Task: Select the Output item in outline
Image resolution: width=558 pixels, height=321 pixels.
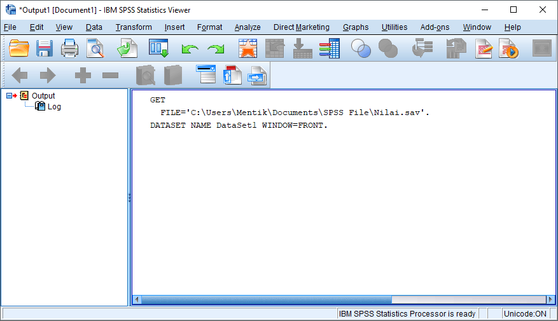Action: pyautogui.click(x=43, y=95)
